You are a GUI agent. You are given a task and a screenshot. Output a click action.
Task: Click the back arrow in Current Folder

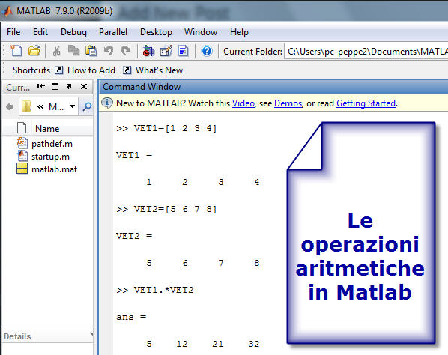click(10, 107)
